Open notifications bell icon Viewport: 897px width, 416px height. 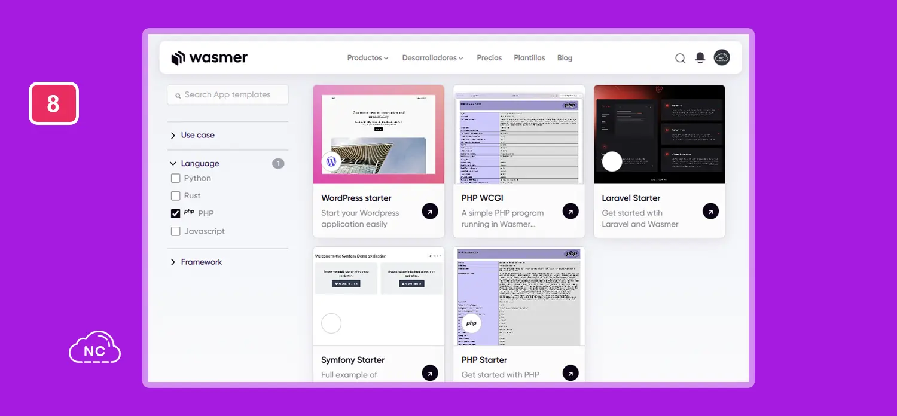[x=700, y=58]
